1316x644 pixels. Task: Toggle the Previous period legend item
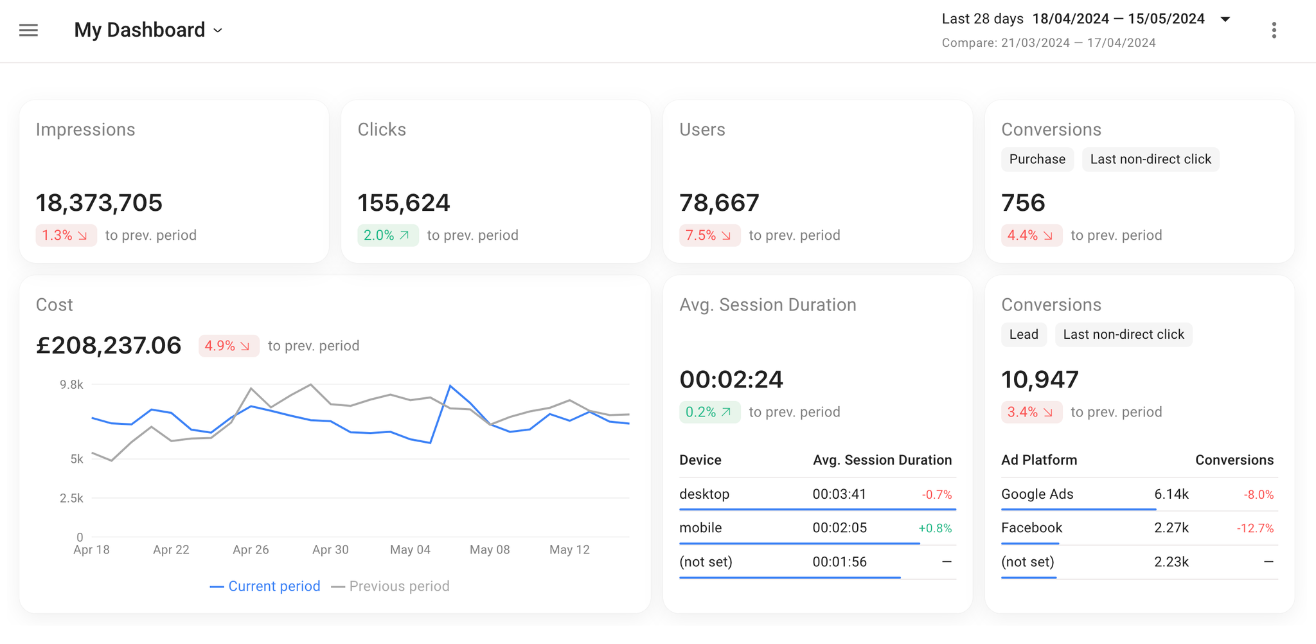(390, 586)
